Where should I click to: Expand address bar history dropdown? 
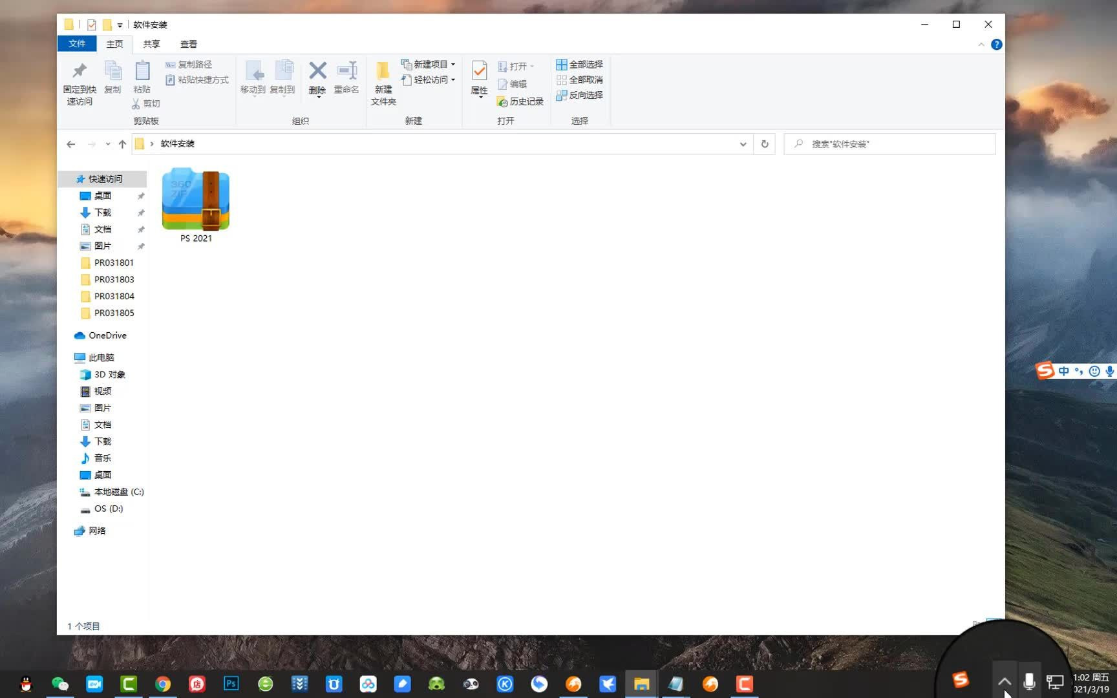(x=743, y=144)
